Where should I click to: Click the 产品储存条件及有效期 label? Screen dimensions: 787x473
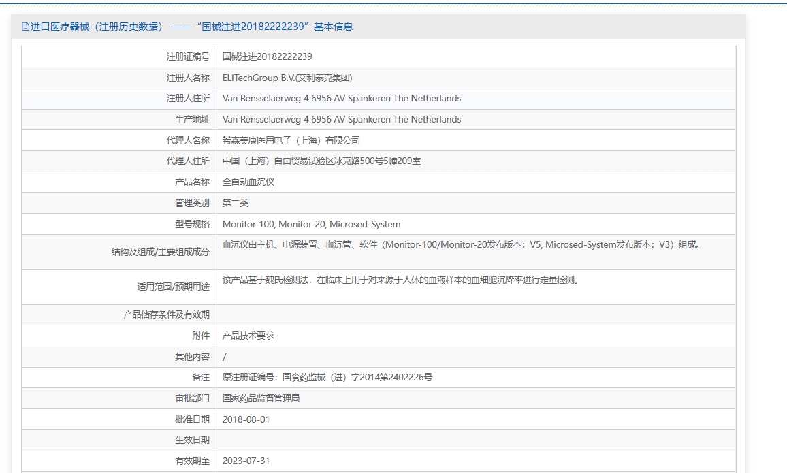tap(167, 315)
